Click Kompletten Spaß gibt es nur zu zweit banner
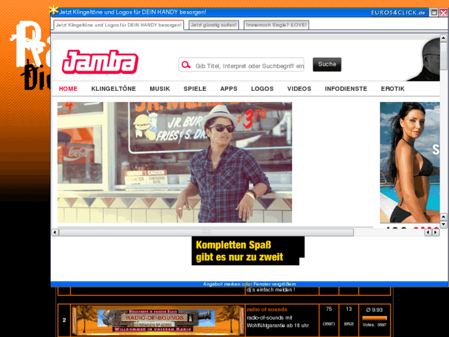This screenshot has height=337, width=449. click(x=248, y=250)
